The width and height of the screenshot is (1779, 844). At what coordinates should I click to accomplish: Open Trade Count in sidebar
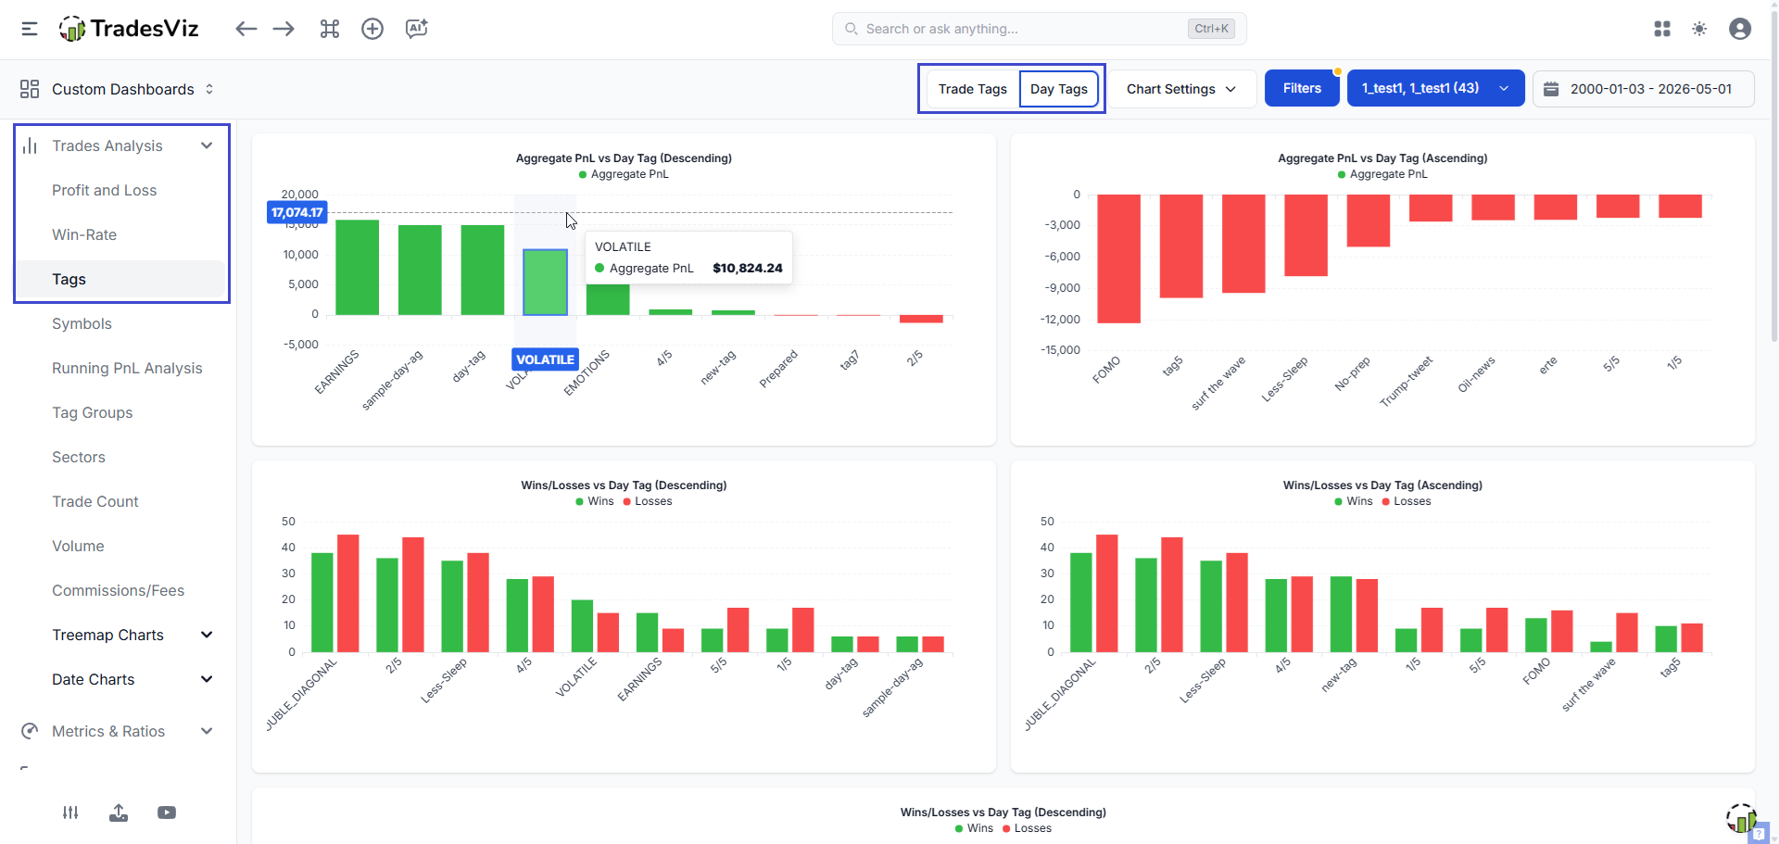[95, 501]
